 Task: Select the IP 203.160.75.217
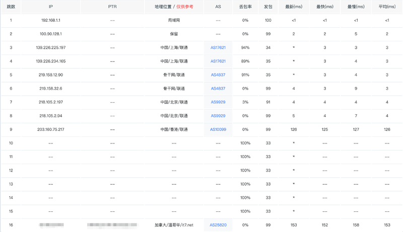tap(51, 129)
